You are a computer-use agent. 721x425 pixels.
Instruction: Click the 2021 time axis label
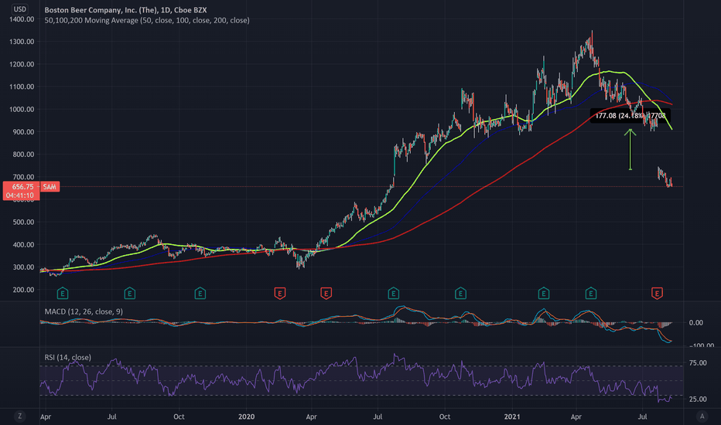pos(512,416)
